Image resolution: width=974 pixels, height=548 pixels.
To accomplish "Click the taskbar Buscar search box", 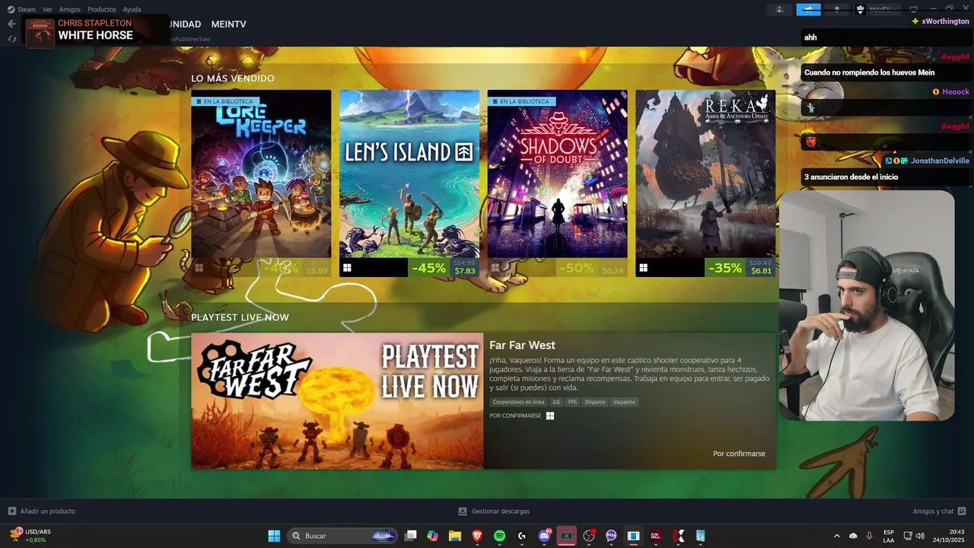I will click(342, 536).
